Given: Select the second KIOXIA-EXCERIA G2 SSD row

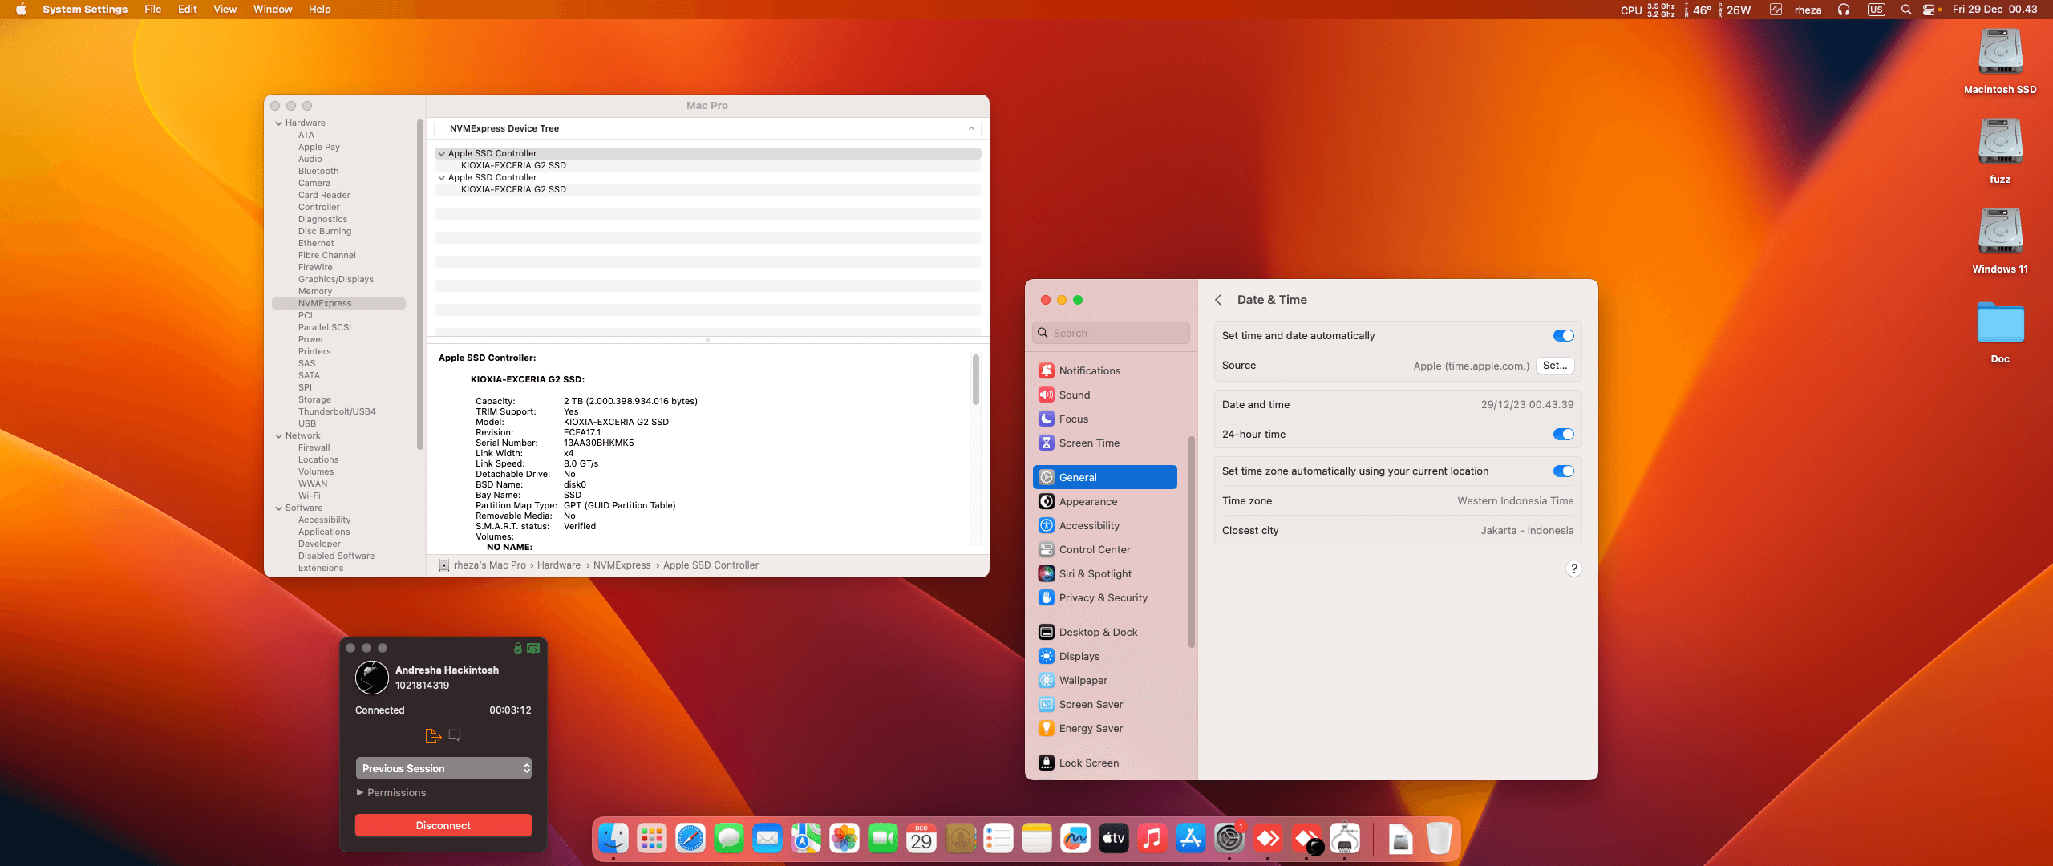Looking at the screenshot, I should 707,190.
